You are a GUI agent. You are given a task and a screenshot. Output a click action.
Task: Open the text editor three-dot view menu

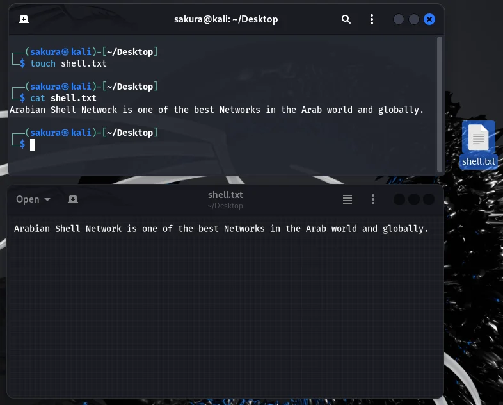[372, 199]
